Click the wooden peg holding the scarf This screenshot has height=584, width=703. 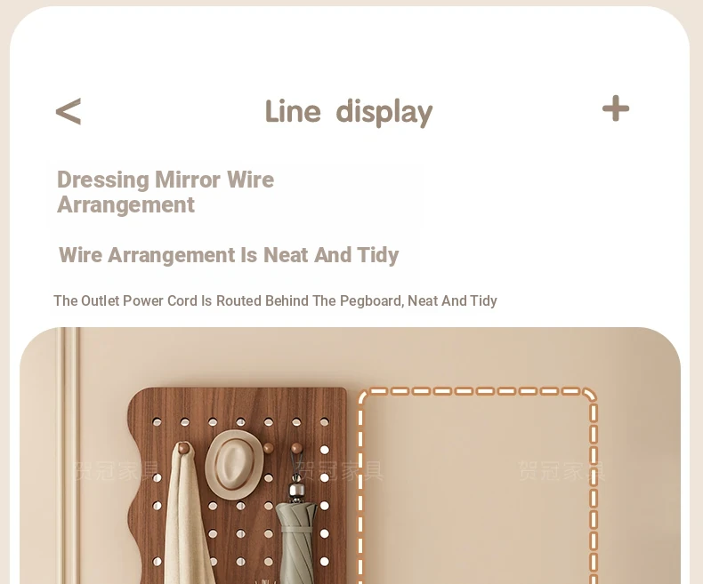184,447
